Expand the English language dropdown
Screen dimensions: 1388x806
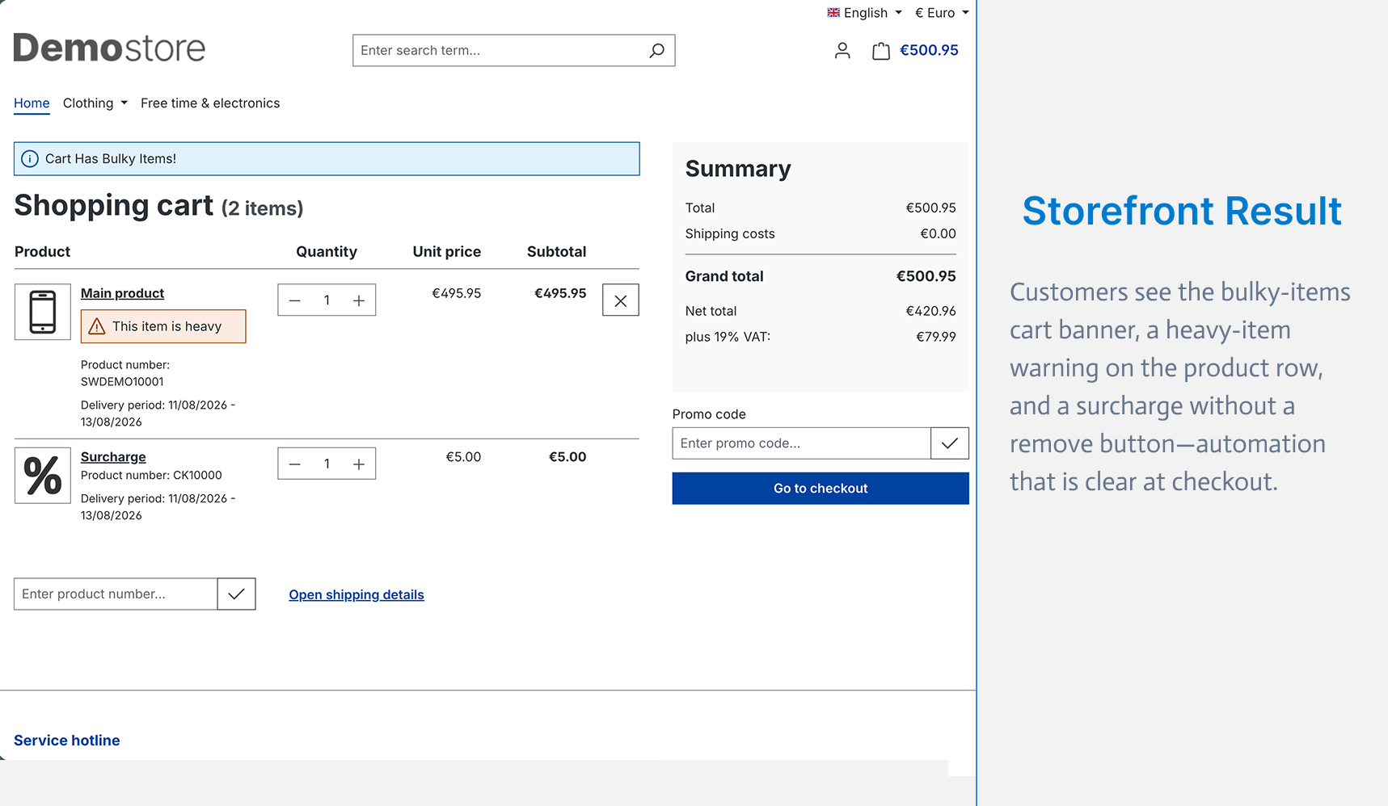(x=864, y=13)
